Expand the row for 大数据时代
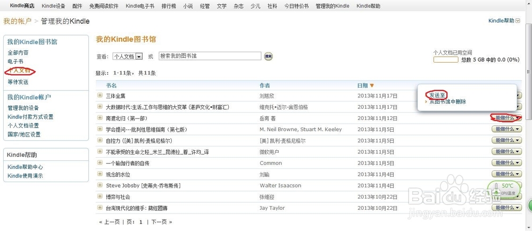 pos(100,107)
